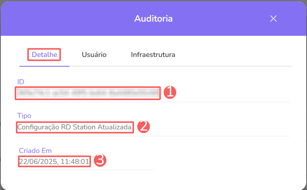Click the date 22/06/2025
This screenshot has height=190, width=307.
tap(38, 161)
